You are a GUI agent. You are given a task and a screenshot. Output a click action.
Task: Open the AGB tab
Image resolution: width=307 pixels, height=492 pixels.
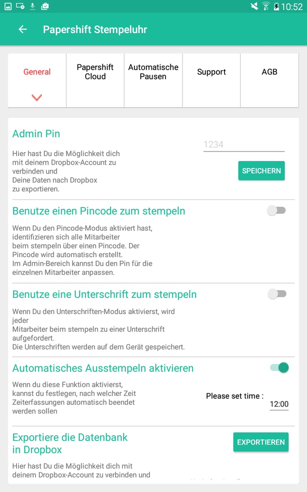(x=270, y=72)
